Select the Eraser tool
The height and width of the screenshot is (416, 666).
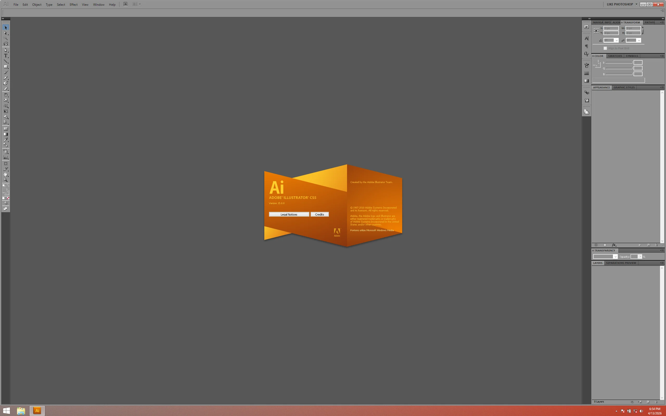[5, 89]
